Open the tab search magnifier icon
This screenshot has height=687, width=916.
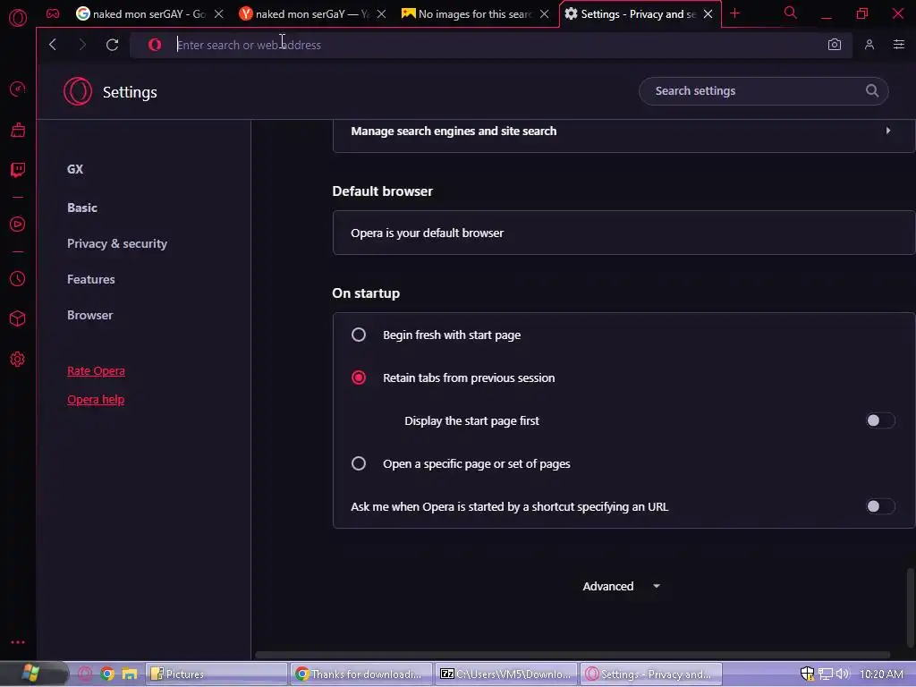pyautogui.click(x=790, y=13)
